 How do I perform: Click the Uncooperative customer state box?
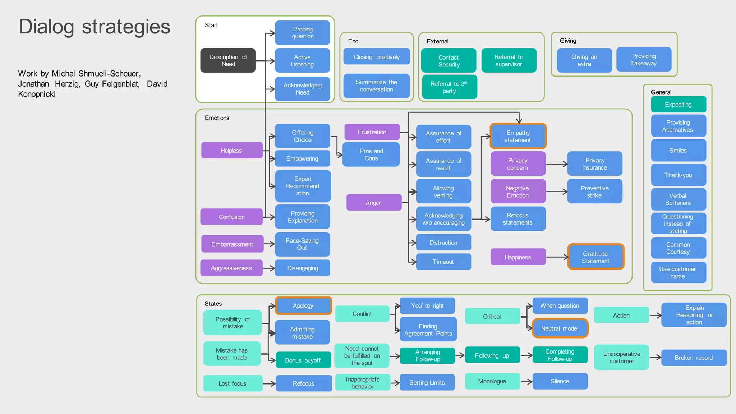[621, 357]
